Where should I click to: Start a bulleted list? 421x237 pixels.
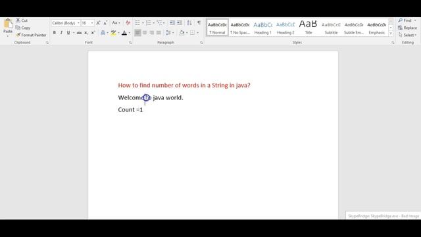[137, 23]
